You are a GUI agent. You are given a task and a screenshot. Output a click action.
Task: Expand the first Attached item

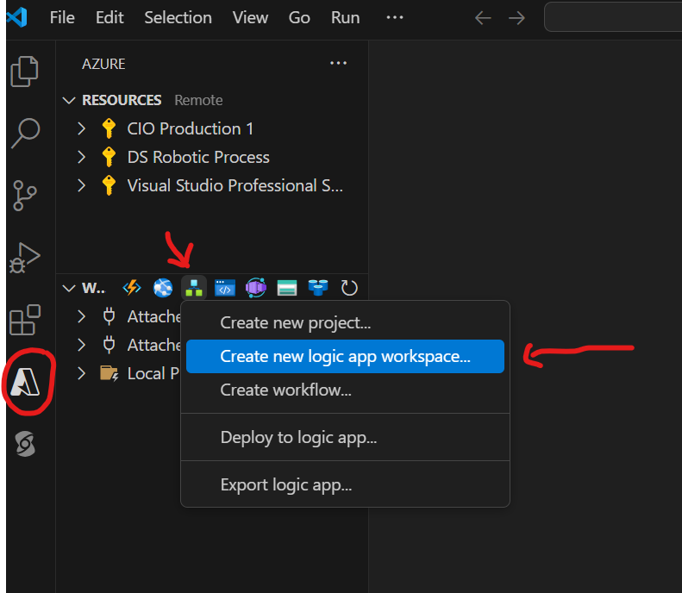[81, 316]
